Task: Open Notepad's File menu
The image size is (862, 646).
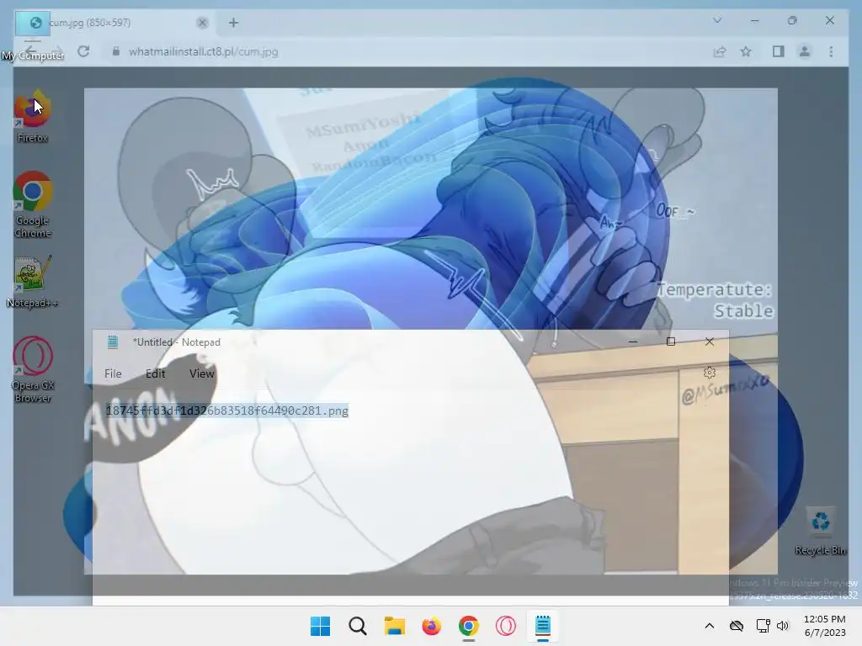Action: coord(113,373)
